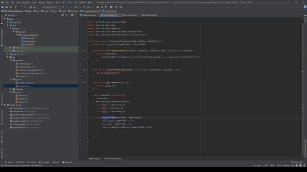
Task: Switch to the PagerModel.kt editor tab
Action: click(150, 15)
